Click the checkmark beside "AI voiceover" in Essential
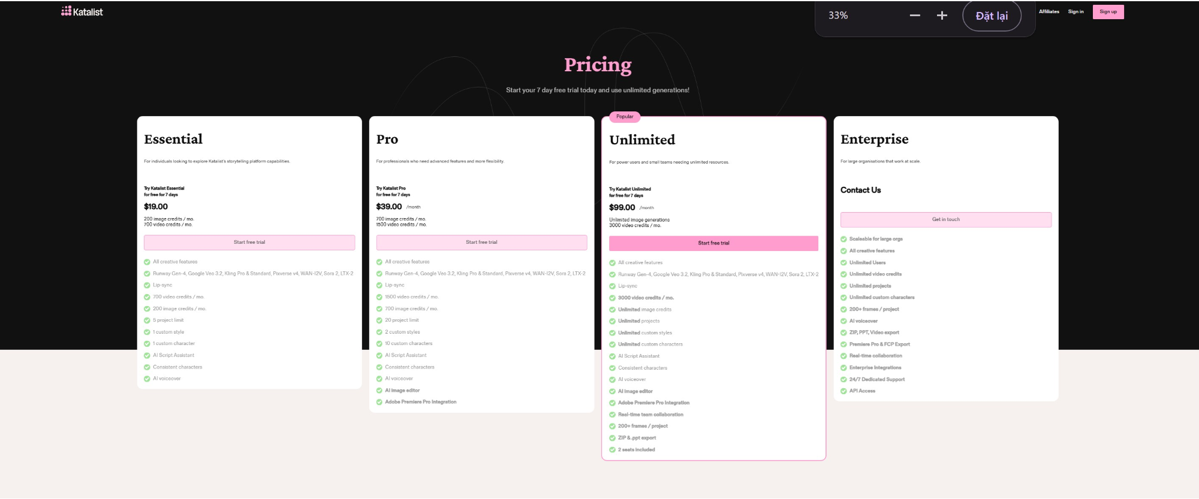1199x499 pixels. click(147, 378)
